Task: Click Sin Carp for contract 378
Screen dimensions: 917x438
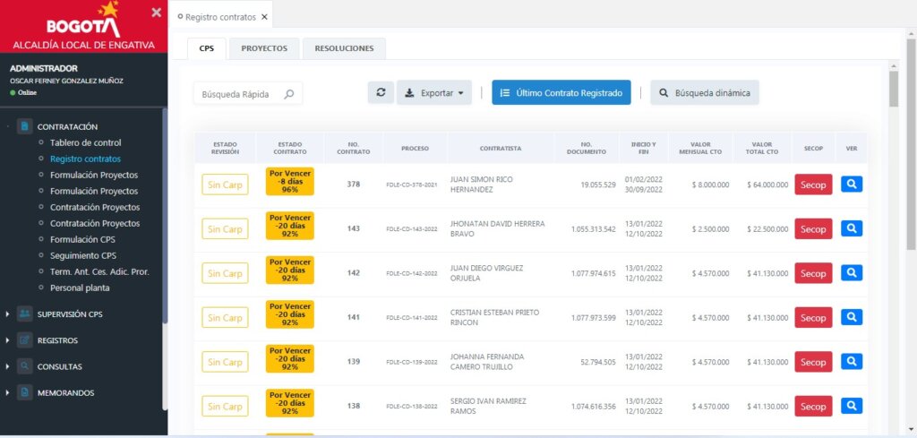Action: tap(225, 185)
